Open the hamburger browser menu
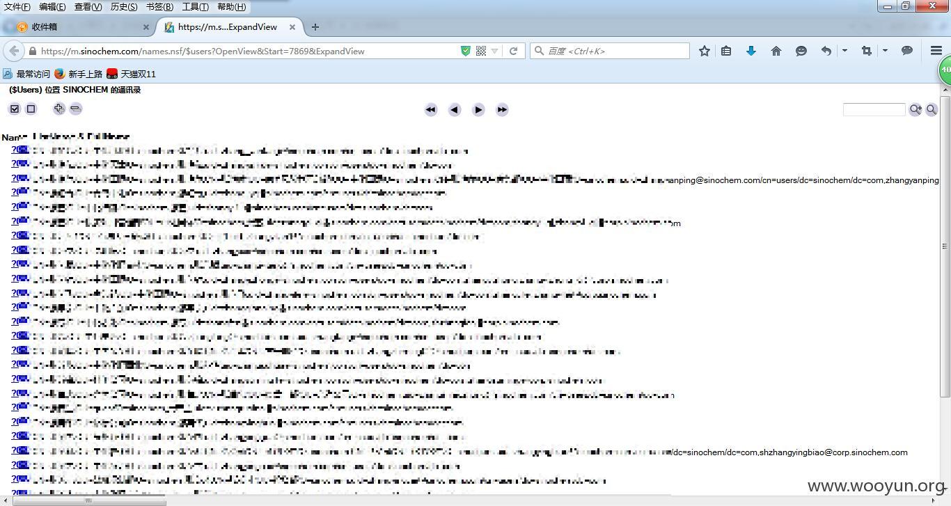The width and height of the screenshot is (951, 506). [x=936, y=51]
